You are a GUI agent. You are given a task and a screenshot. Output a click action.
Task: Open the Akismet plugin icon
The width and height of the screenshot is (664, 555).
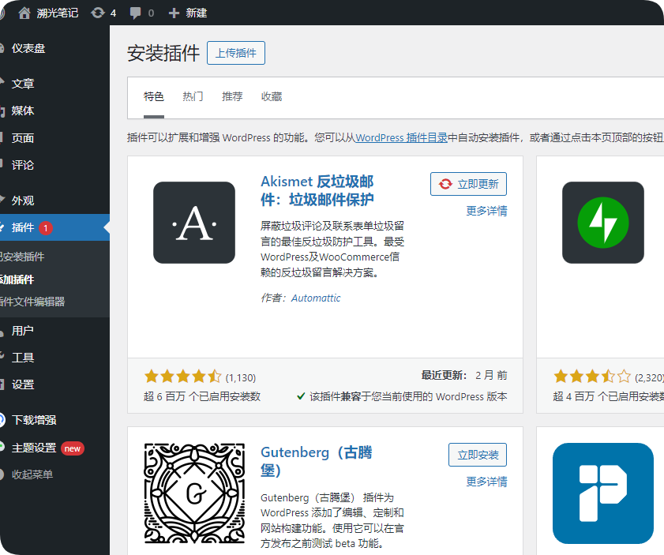tap(194, 223)
